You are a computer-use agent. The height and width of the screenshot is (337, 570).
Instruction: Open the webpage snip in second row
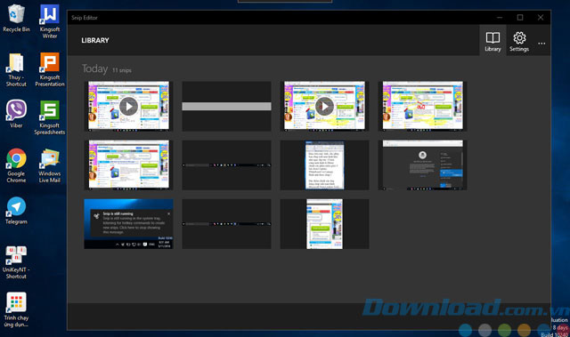128,165
